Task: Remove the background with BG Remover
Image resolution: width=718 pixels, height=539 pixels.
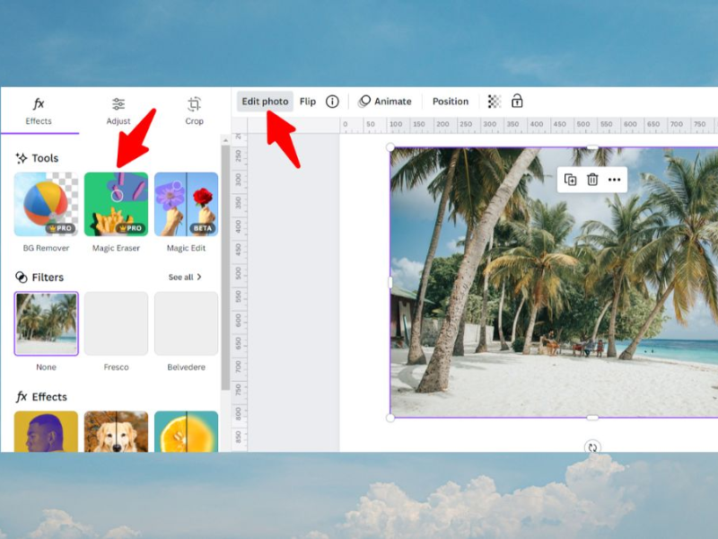Action: click(45, 207)
